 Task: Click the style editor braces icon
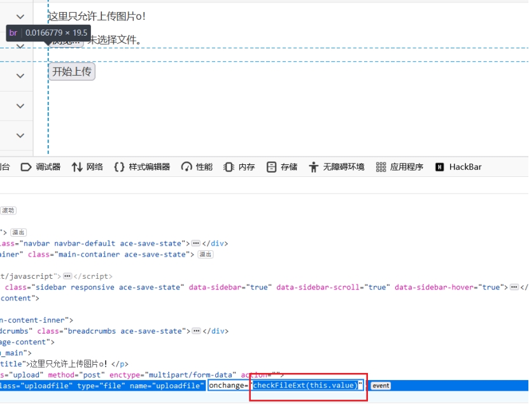point(119,167)
